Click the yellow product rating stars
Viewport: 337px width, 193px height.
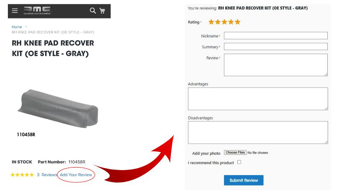[22, 175]
